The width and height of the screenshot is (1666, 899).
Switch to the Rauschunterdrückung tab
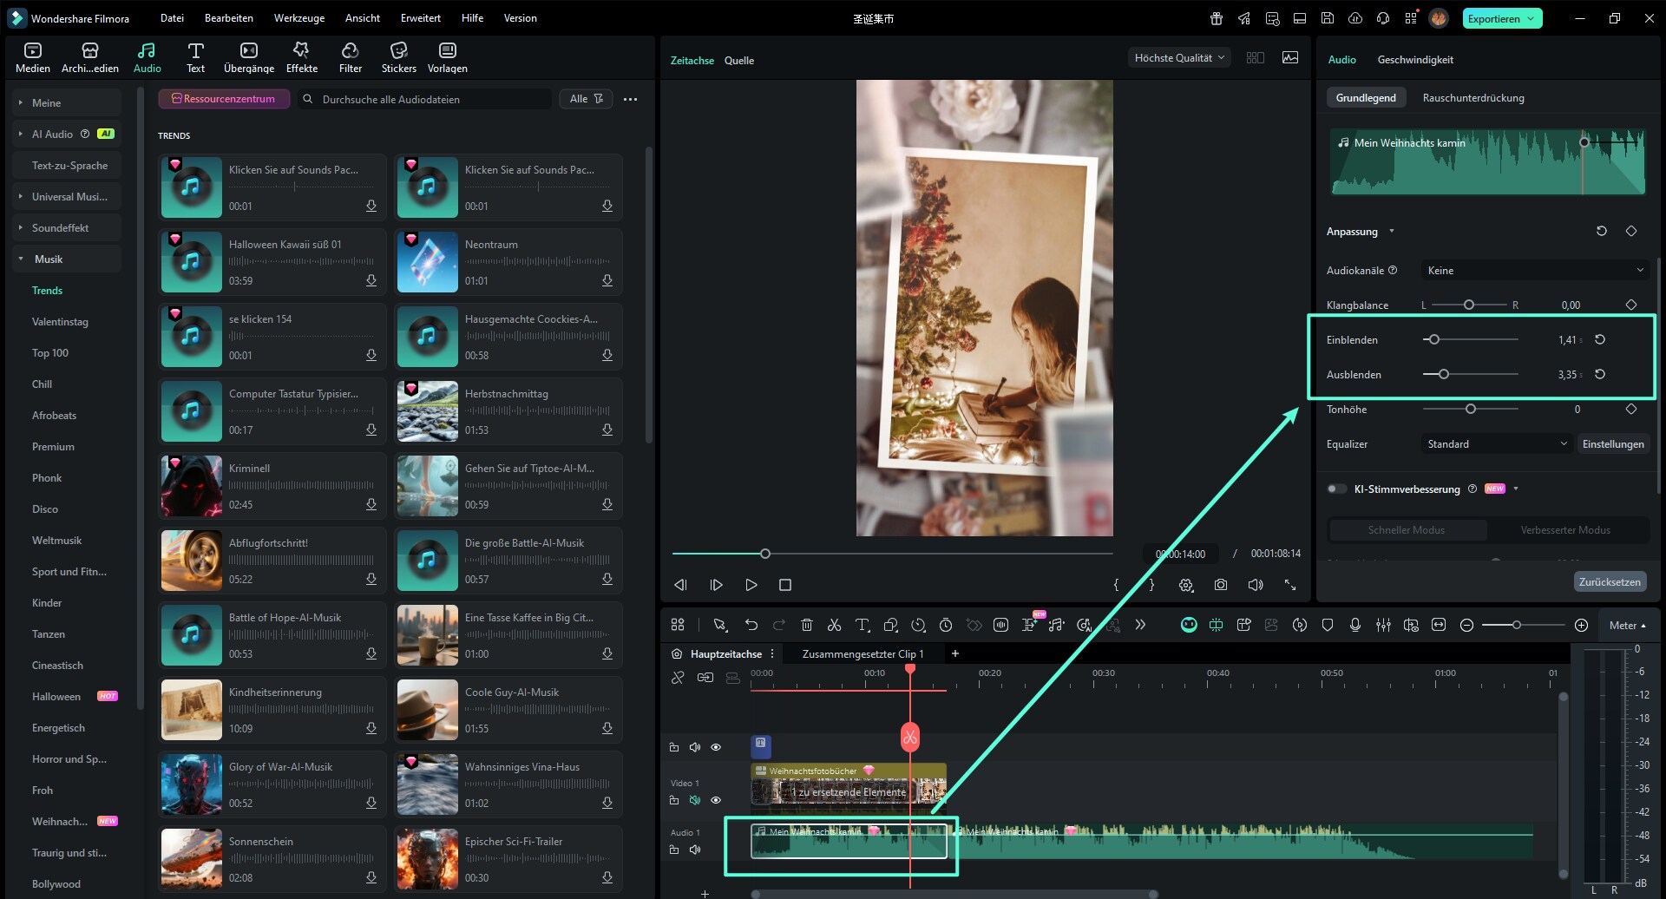[1473, 98]
